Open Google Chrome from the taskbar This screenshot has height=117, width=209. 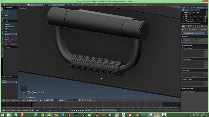pyautogui.click(x=42, y=115)
